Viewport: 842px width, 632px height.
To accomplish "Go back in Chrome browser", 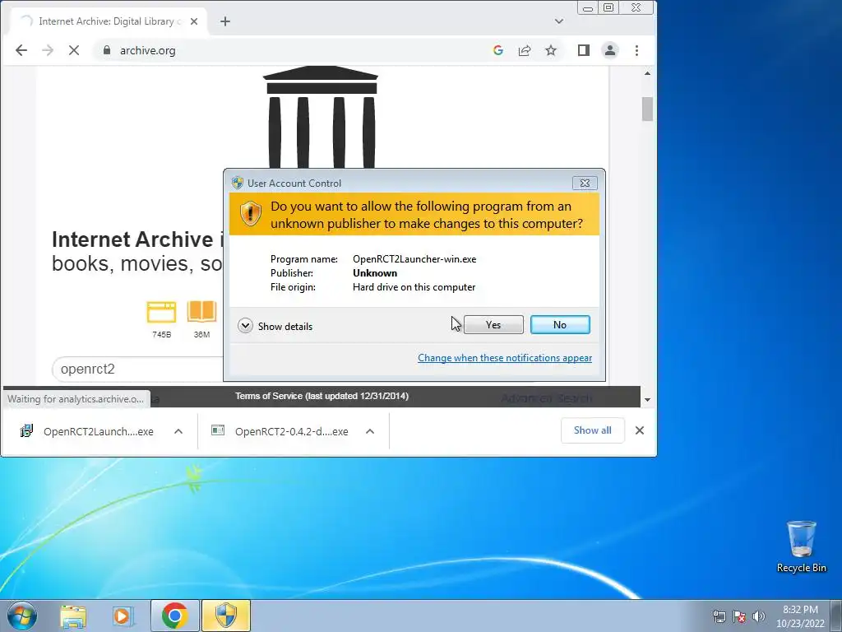I will point(21,50).
